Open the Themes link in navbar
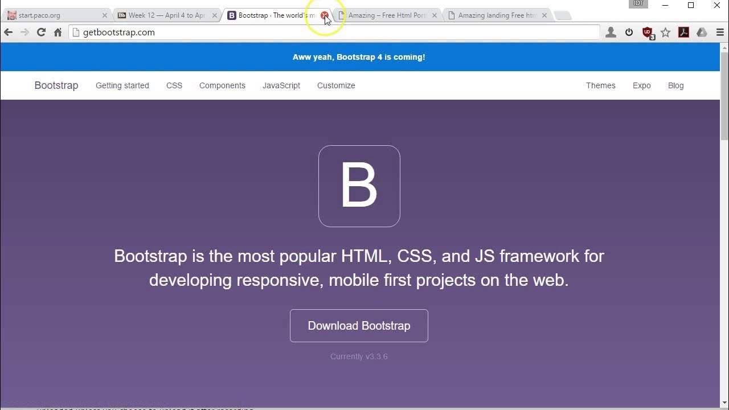Viewport: 729px width, 410px height. click(x=601, y=85)
